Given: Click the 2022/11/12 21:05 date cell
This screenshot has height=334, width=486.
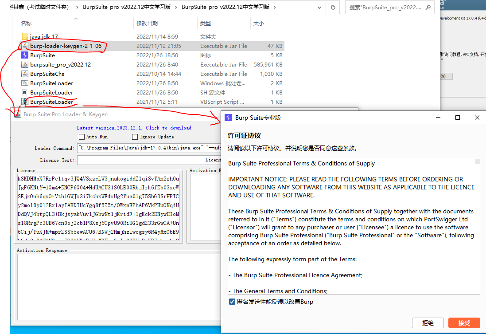Looking at the screenshot, I should click(159, 46).
